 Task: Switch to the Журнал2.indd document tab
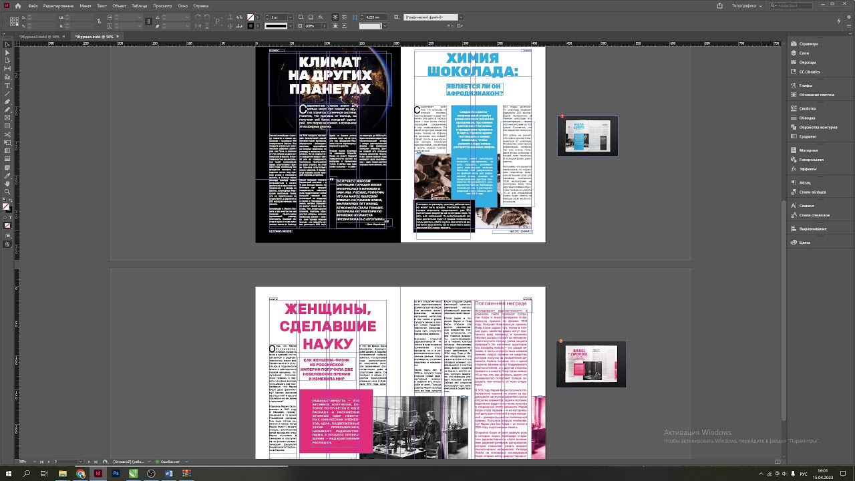coord(39,37)
